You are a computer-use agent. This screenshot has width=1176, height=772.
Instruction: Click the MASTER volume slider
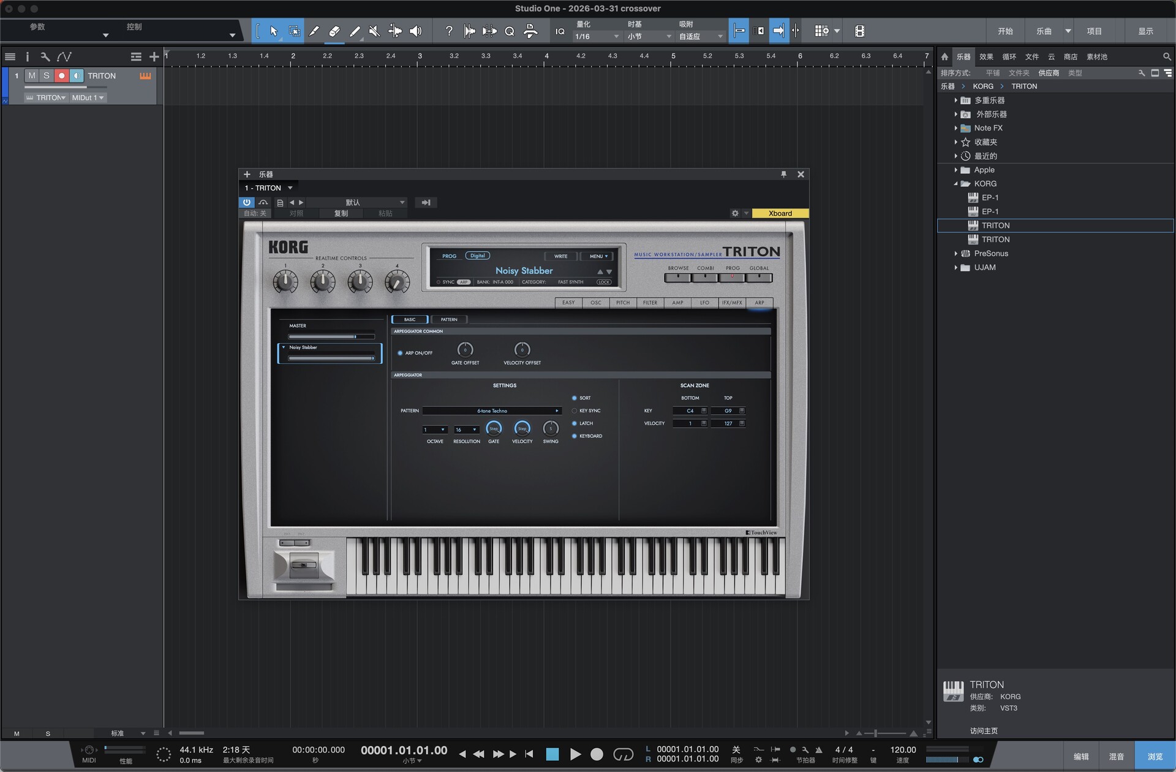point(331,336)
